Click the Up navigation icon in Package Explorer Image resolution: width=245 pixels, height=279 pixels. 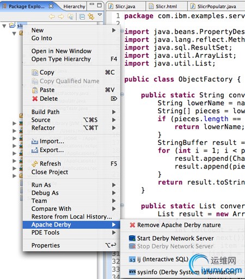[70, 17]
